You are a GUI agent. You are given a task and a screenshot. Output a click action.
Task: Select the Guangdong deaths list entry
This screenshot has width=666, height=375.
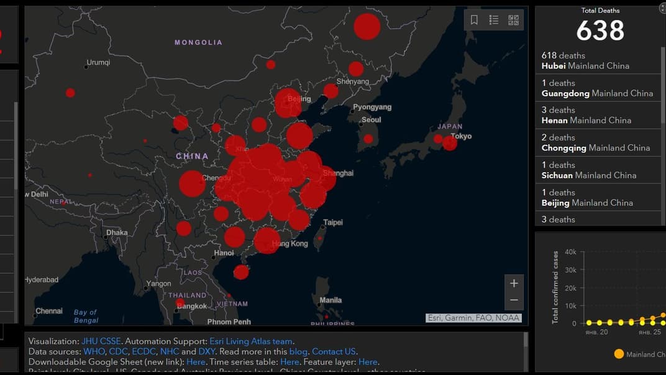[x=598, y=88]
